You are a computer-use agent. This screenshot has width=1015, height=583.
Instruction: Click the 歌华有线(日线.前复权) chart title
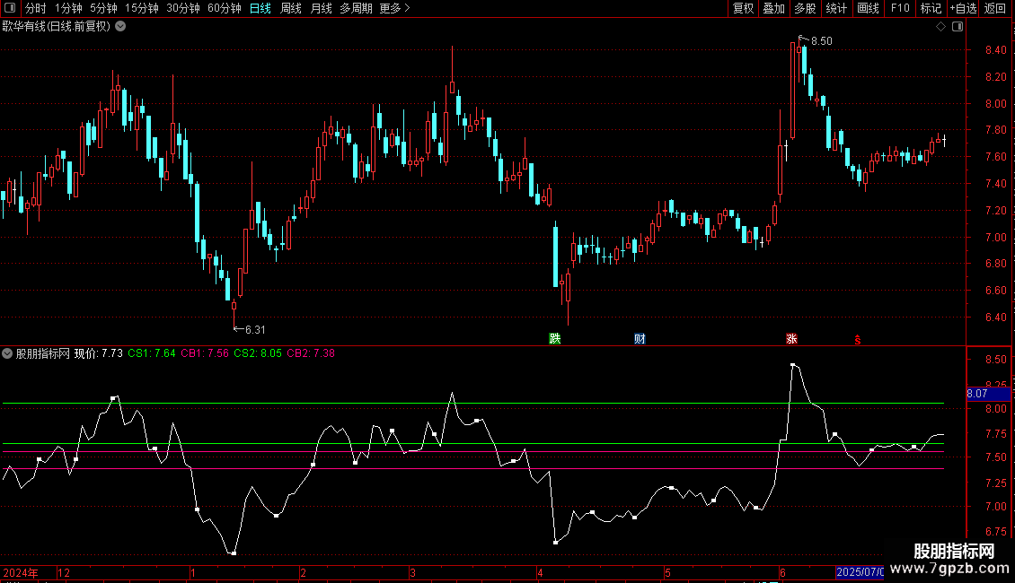click(57, 27)
